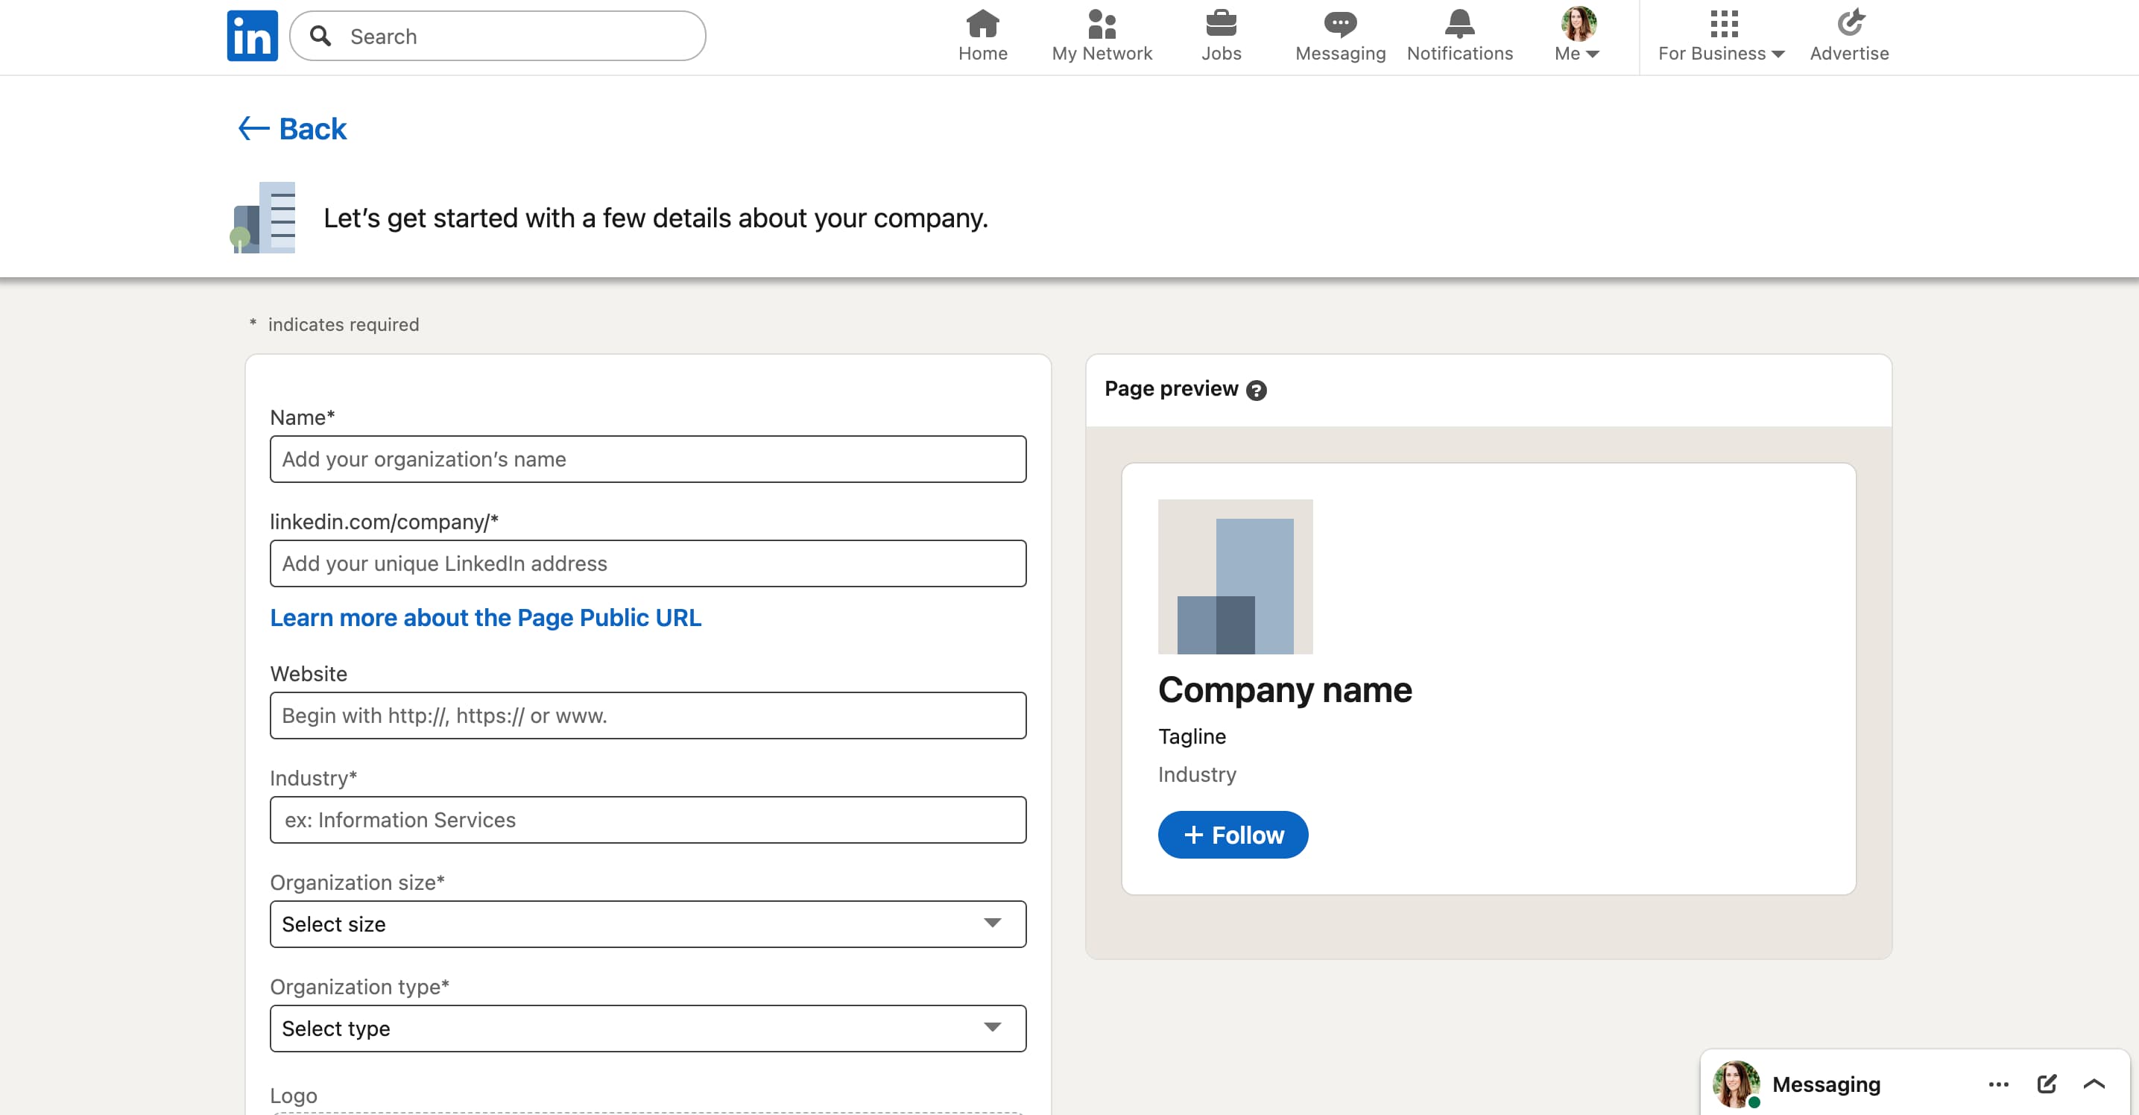Select the Home icon in navigation
The height and width of the screenshot is (1115, 2139).
[982, 23]
